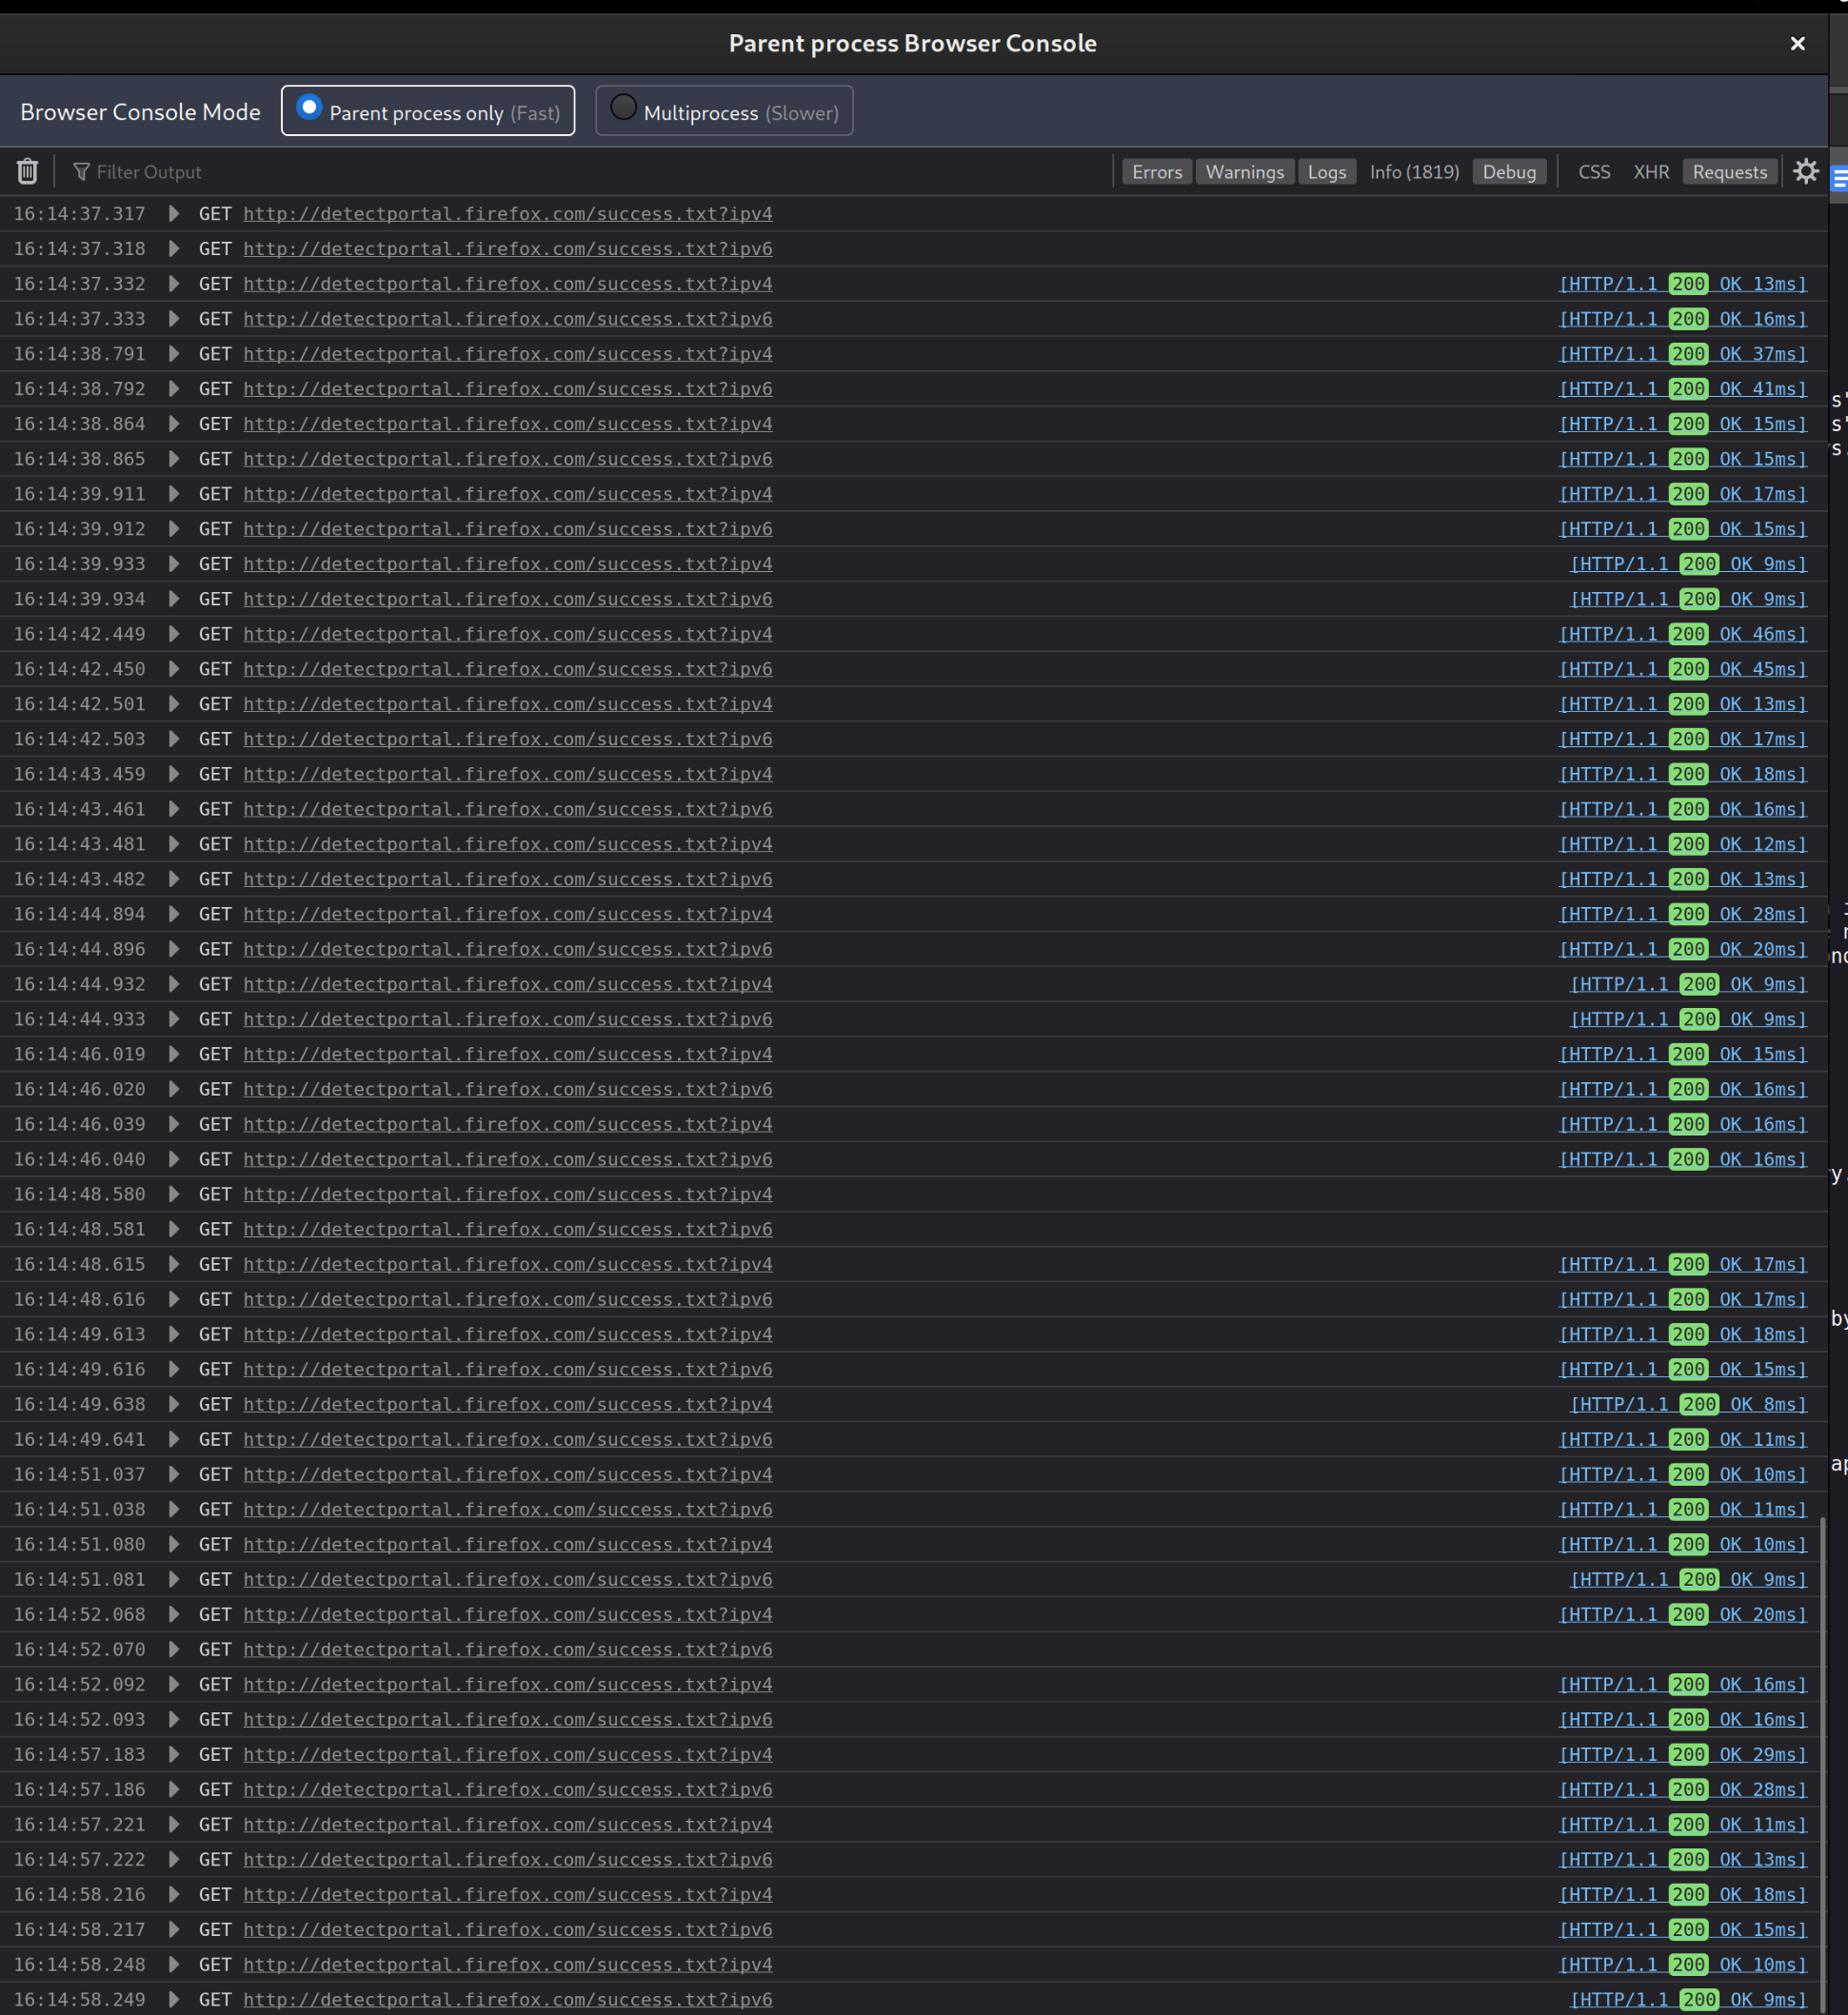Screen dimensions: 1848x2015
Task: Open success.txt?ipv4 URL at 16:14:43.459
Action: pyautogui.click(x=508, y=774)
